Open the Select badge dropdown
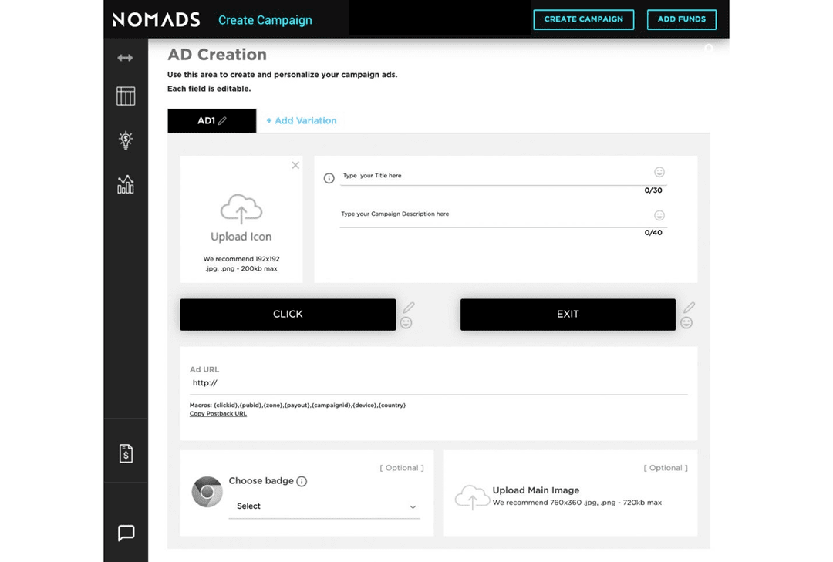 click(x=324, y=506)
